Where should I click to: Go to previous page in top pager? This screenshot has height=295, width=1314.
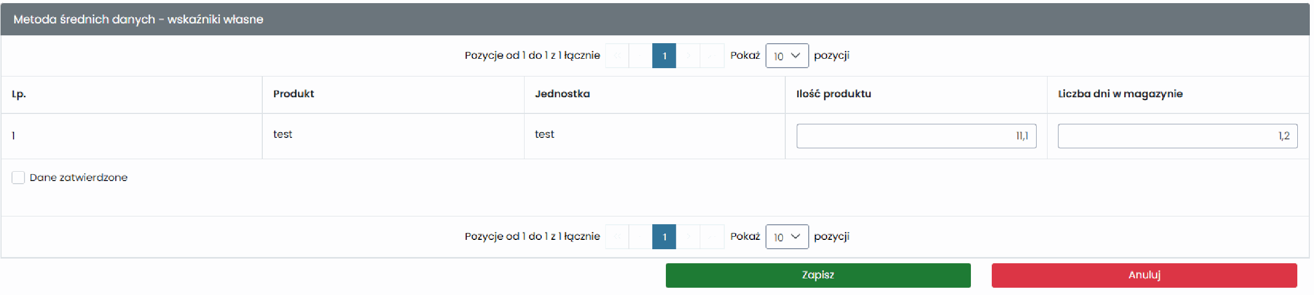[x=640, y=56]
